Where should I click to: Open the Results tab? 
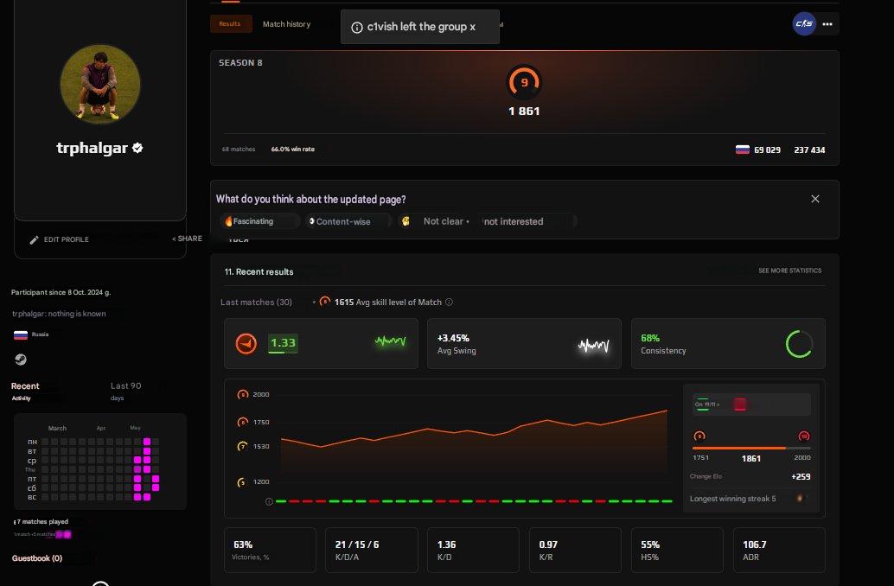point(230,24)
